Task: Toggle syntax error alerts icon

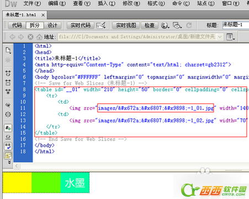Action: click(8, 155)
